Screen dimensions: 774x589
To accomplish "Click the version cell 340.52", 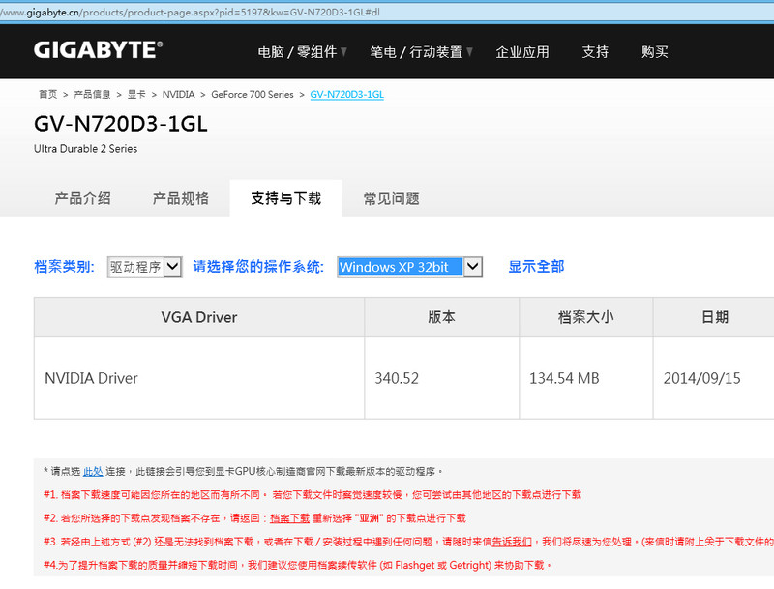I will (x=397, y=378).
